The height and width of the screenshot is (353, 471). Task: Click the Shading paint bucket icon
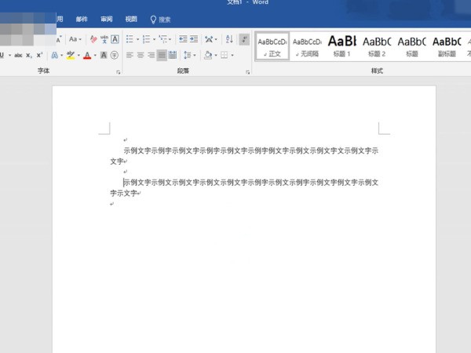[x=208, y=55]
